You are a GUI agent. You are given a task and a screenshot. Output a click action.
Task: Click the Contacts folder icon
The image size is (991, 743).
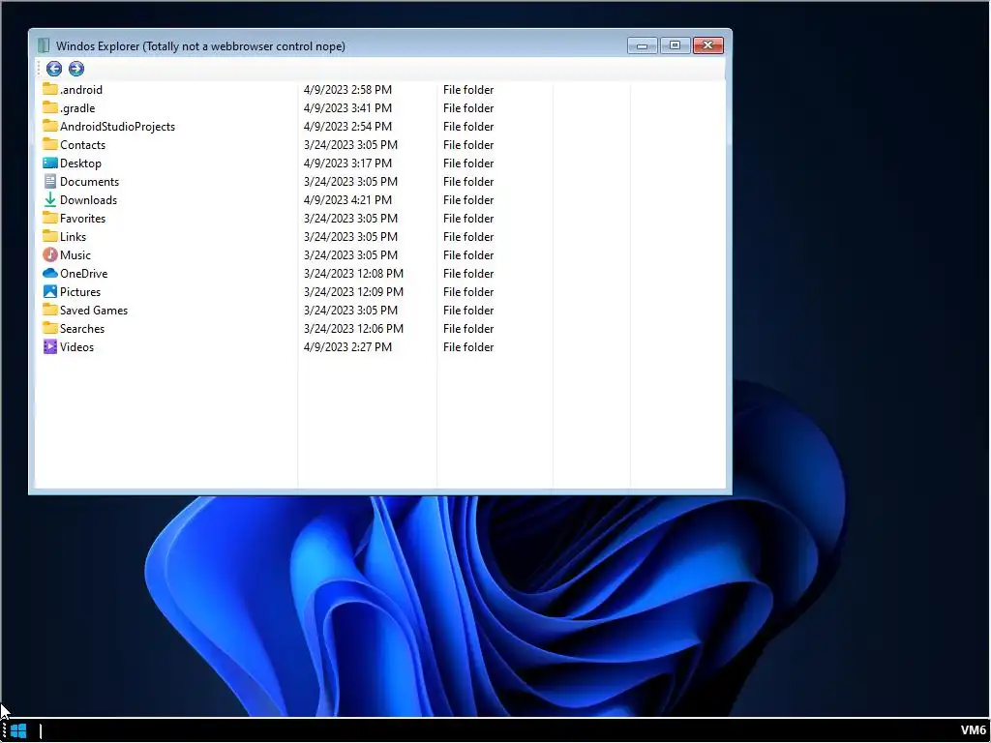pos(50,144)
